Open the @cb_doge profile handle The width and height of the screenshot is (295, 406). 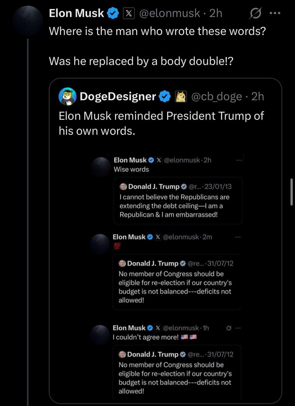pos(216,96)
